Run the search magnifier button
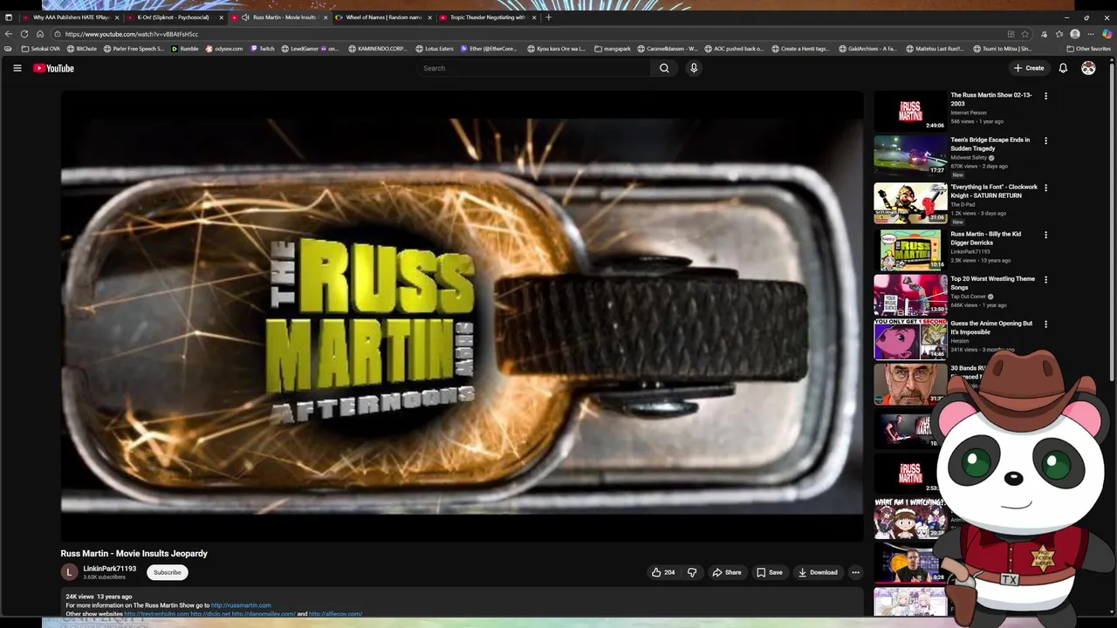Image resolution: width=1117 pixels, height=628 pixels. (664, 68)
